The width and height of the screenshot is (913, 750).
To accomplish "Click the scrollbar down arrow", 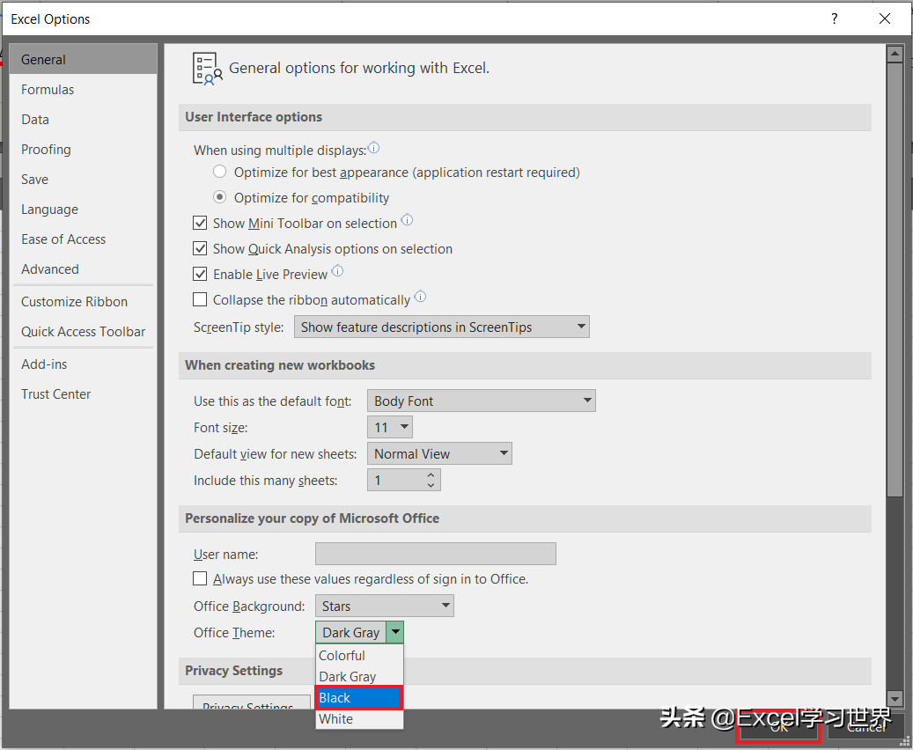I will point(895,698).
